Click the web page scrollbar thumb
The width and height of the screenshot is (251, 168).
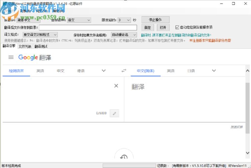247,108
